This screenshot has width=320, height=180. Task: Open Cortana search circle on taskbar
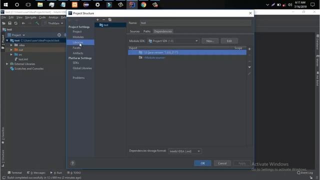(x=17, y=4)
